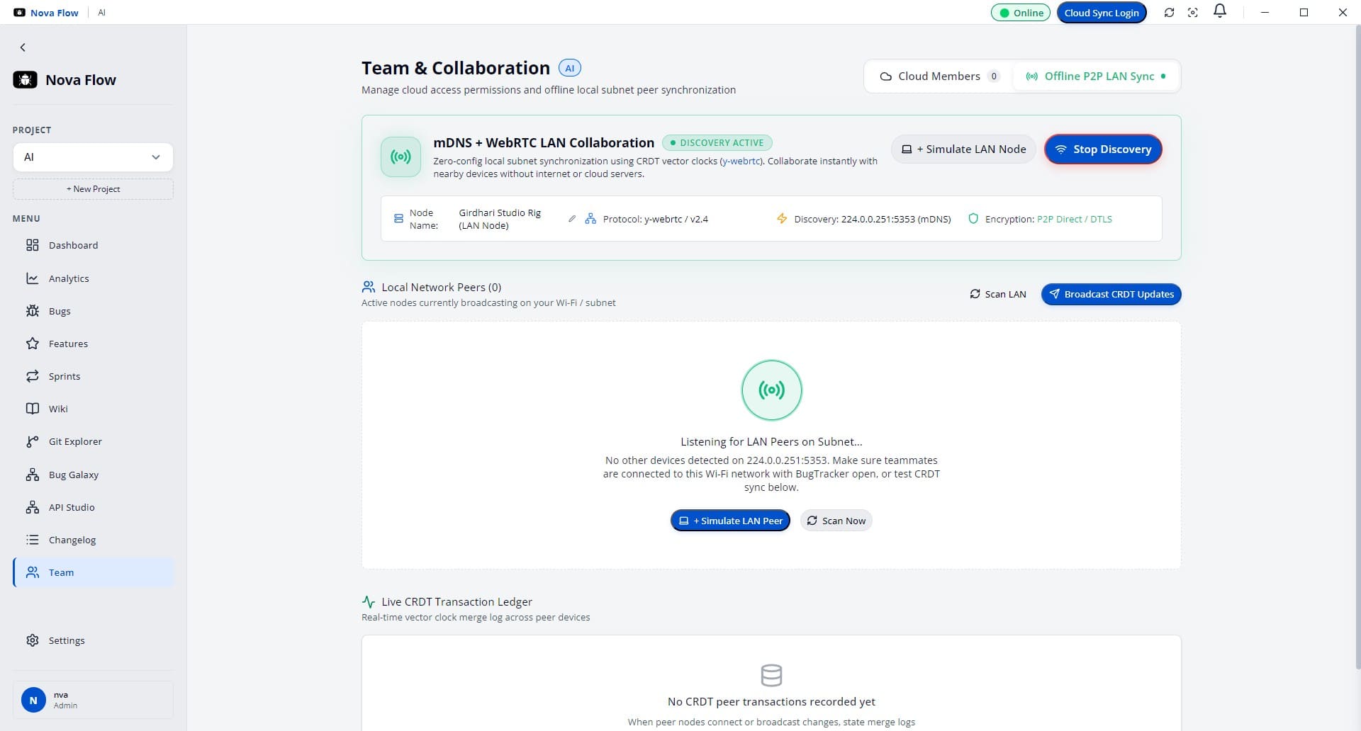Click Broadcast CRDT Updates button
Viewport: 1361px width, 731px height.
click(1111, 294)
